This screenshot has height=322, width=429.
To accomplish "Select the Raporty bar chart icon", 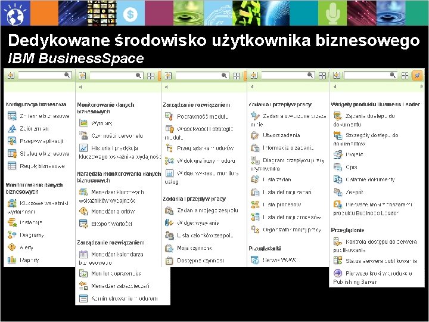I will tap(12, 259).
